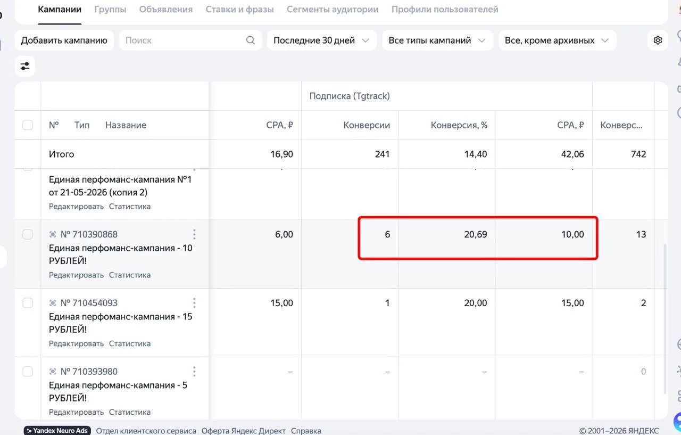681x435 pixels.
Task: Sort by Конверсии column under Подписка (Tgtrack)
Action: (367, 125)
